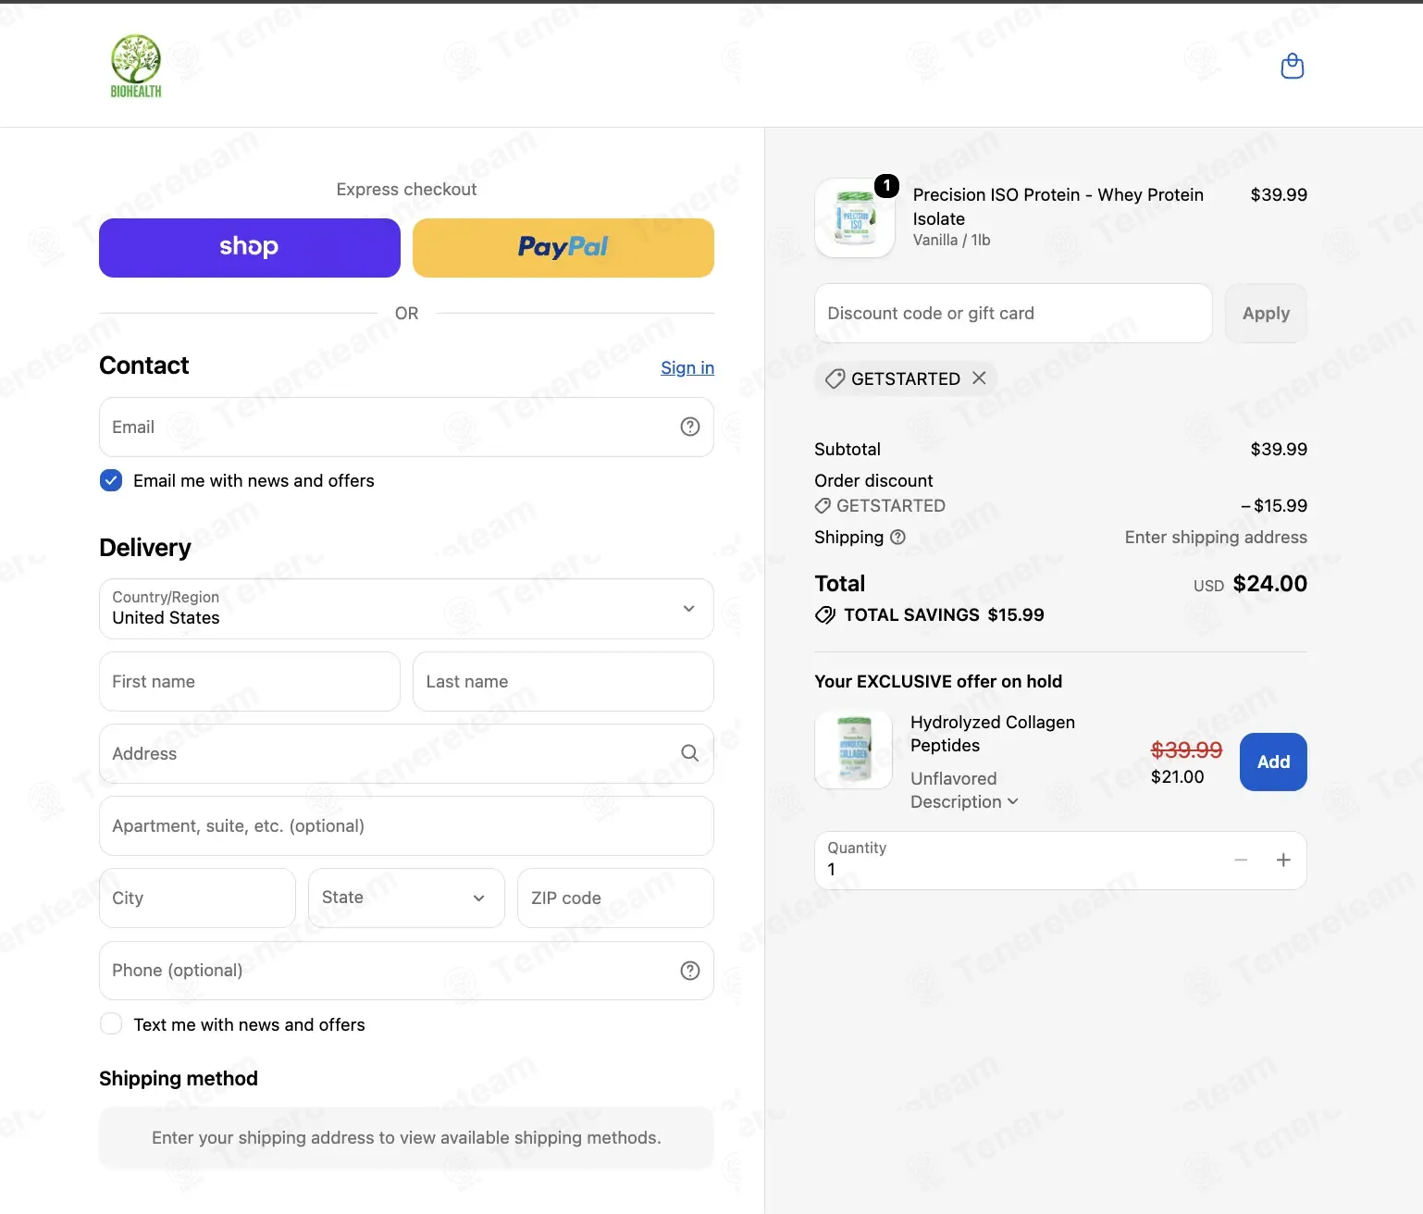Click the Shipping method heading
1423x1214 pixels.
coord(179,1079)
